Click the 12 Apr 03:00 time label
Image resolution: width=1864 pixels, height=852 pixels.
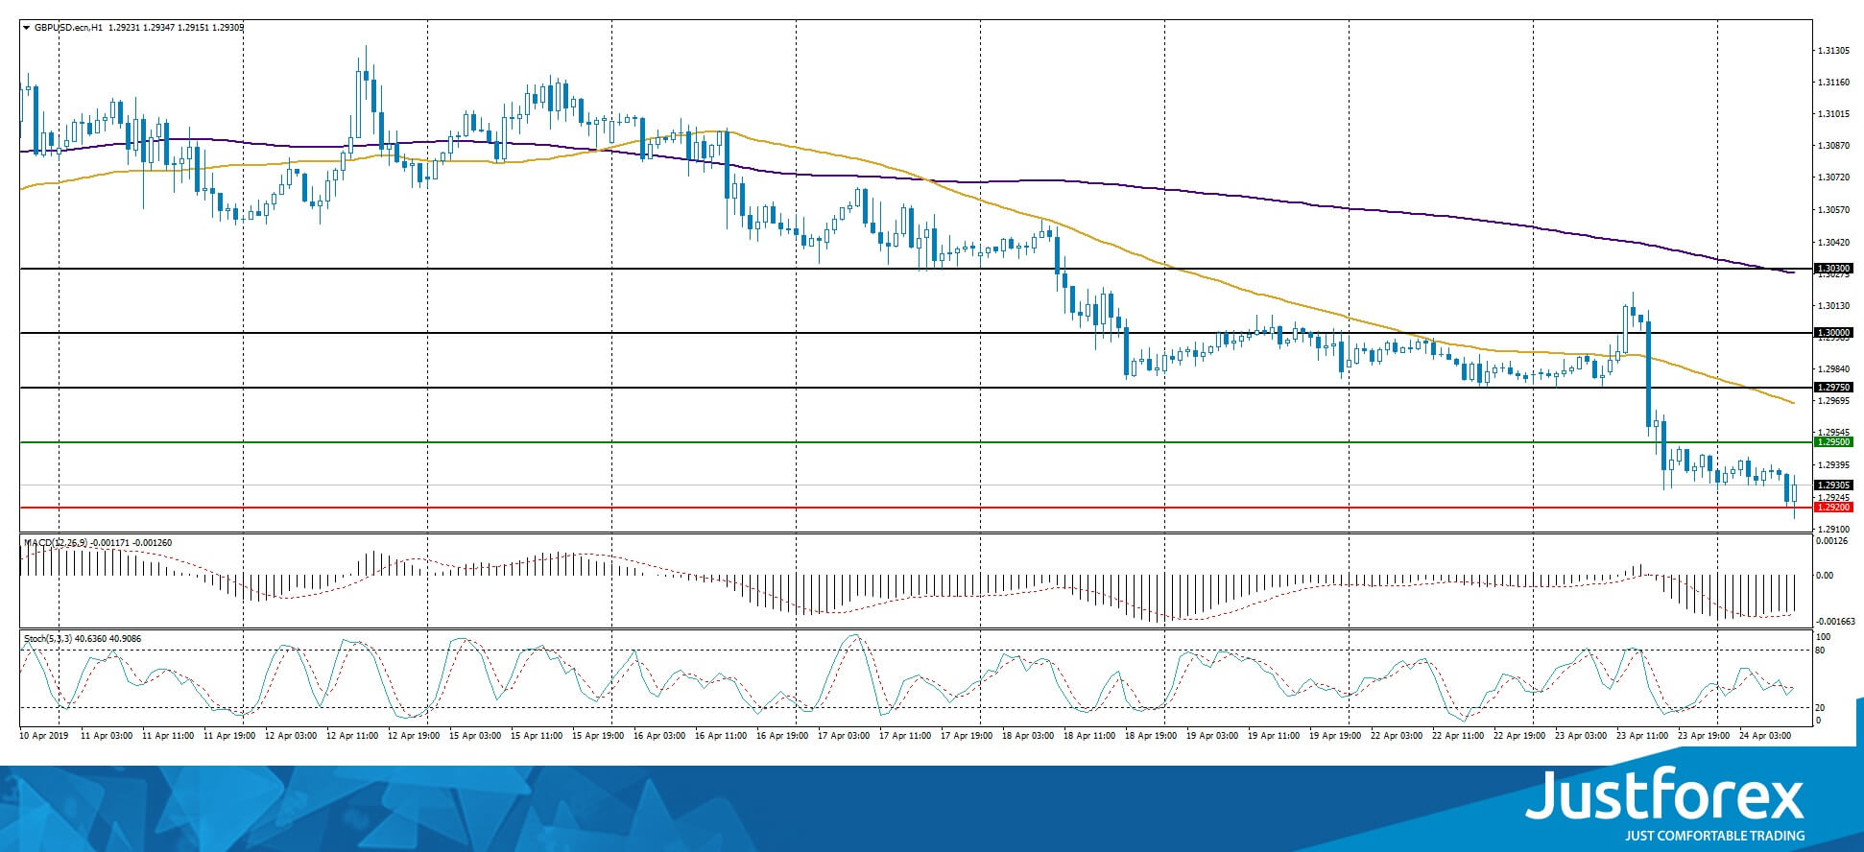click(291, 736)
